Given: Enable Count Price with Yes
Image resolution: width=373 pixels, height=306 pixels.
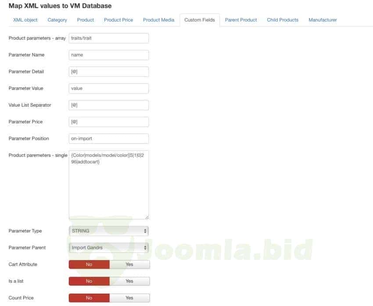Looking at the screenshot, I should pos(129,298).
